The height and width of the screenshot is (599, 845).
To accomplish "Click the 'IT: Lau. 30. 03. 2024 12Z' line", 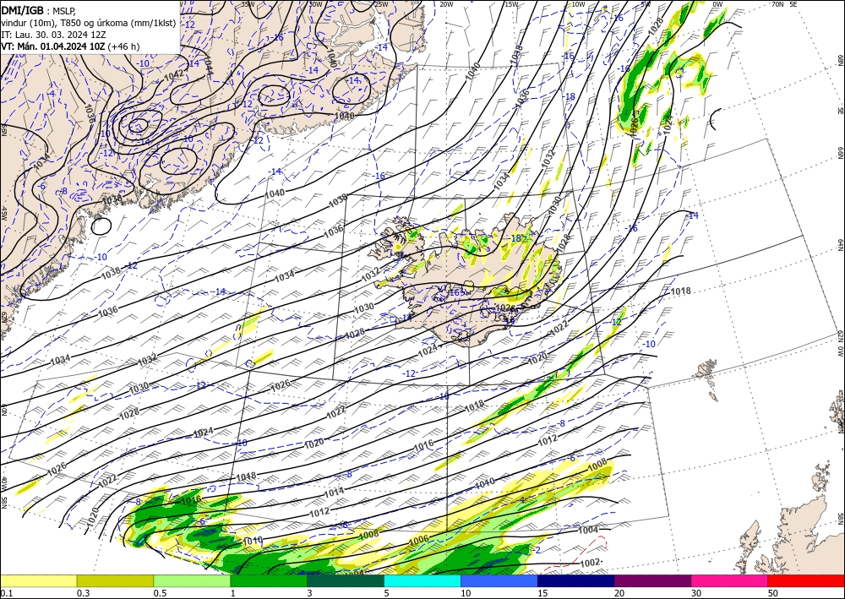I will 53,35.
